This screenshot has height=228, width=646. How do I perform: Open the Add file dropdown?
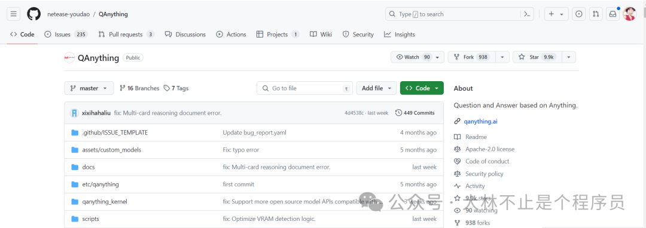pyautogui.click(x=377, y=88)
